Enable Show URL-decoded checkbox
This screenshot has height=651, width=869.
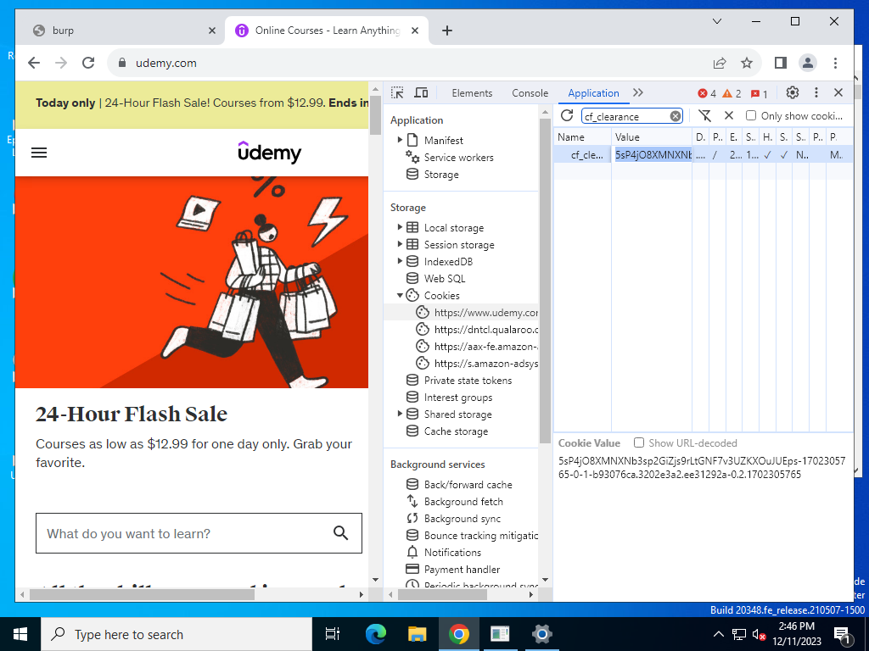click(x=639, y=442)
